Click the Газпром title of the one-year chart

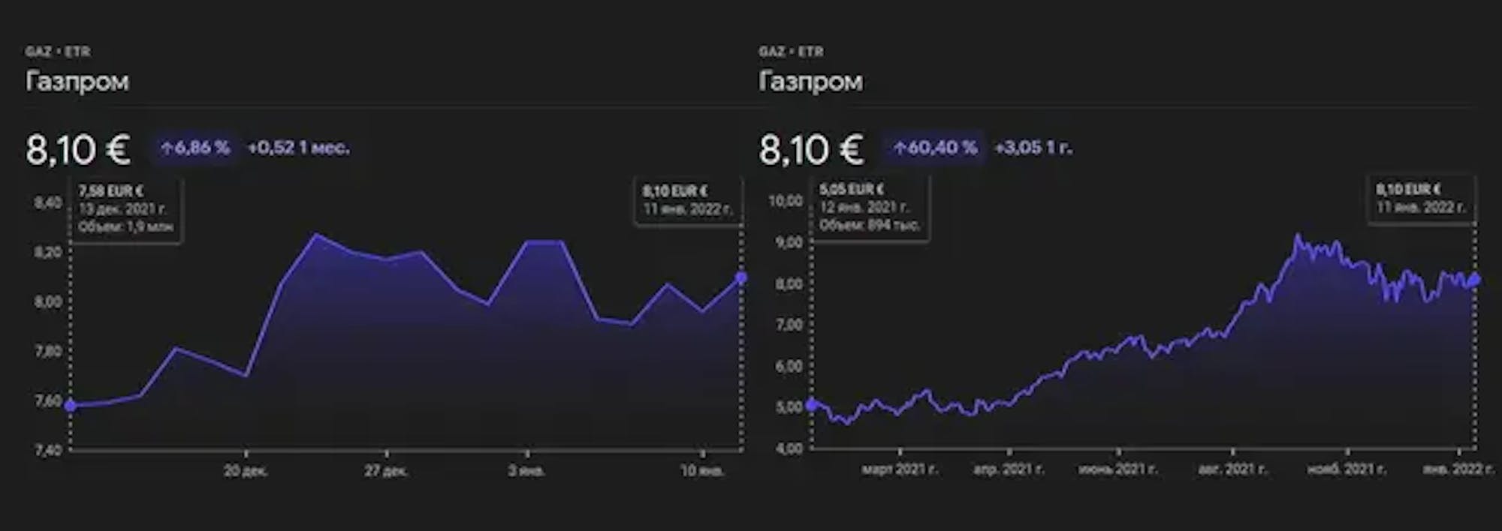pos(810,81)
